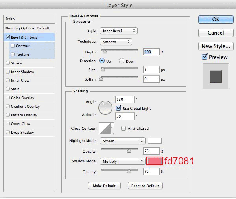Screen dimensions: 236x199
Task: Open the Highlight Mode dropdown showing Screen
Action: point(122,141)
